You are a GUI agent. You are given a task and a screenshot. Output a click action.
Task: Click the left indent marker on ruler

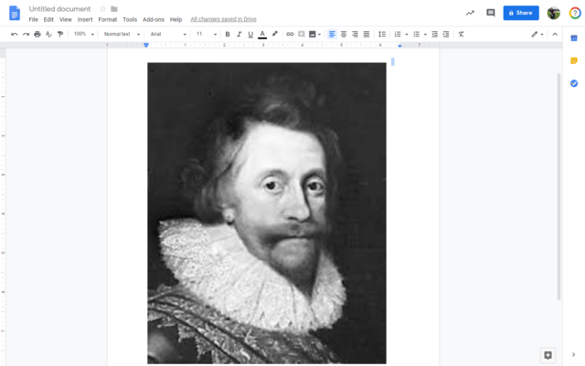pos(146,45)
